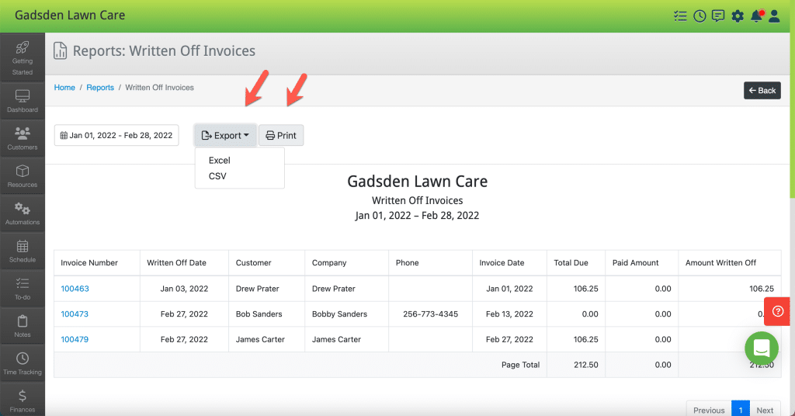The height and width of the screenshot is (416, 795).
Task: Click the Back button
Action: [x=762, y=91]
